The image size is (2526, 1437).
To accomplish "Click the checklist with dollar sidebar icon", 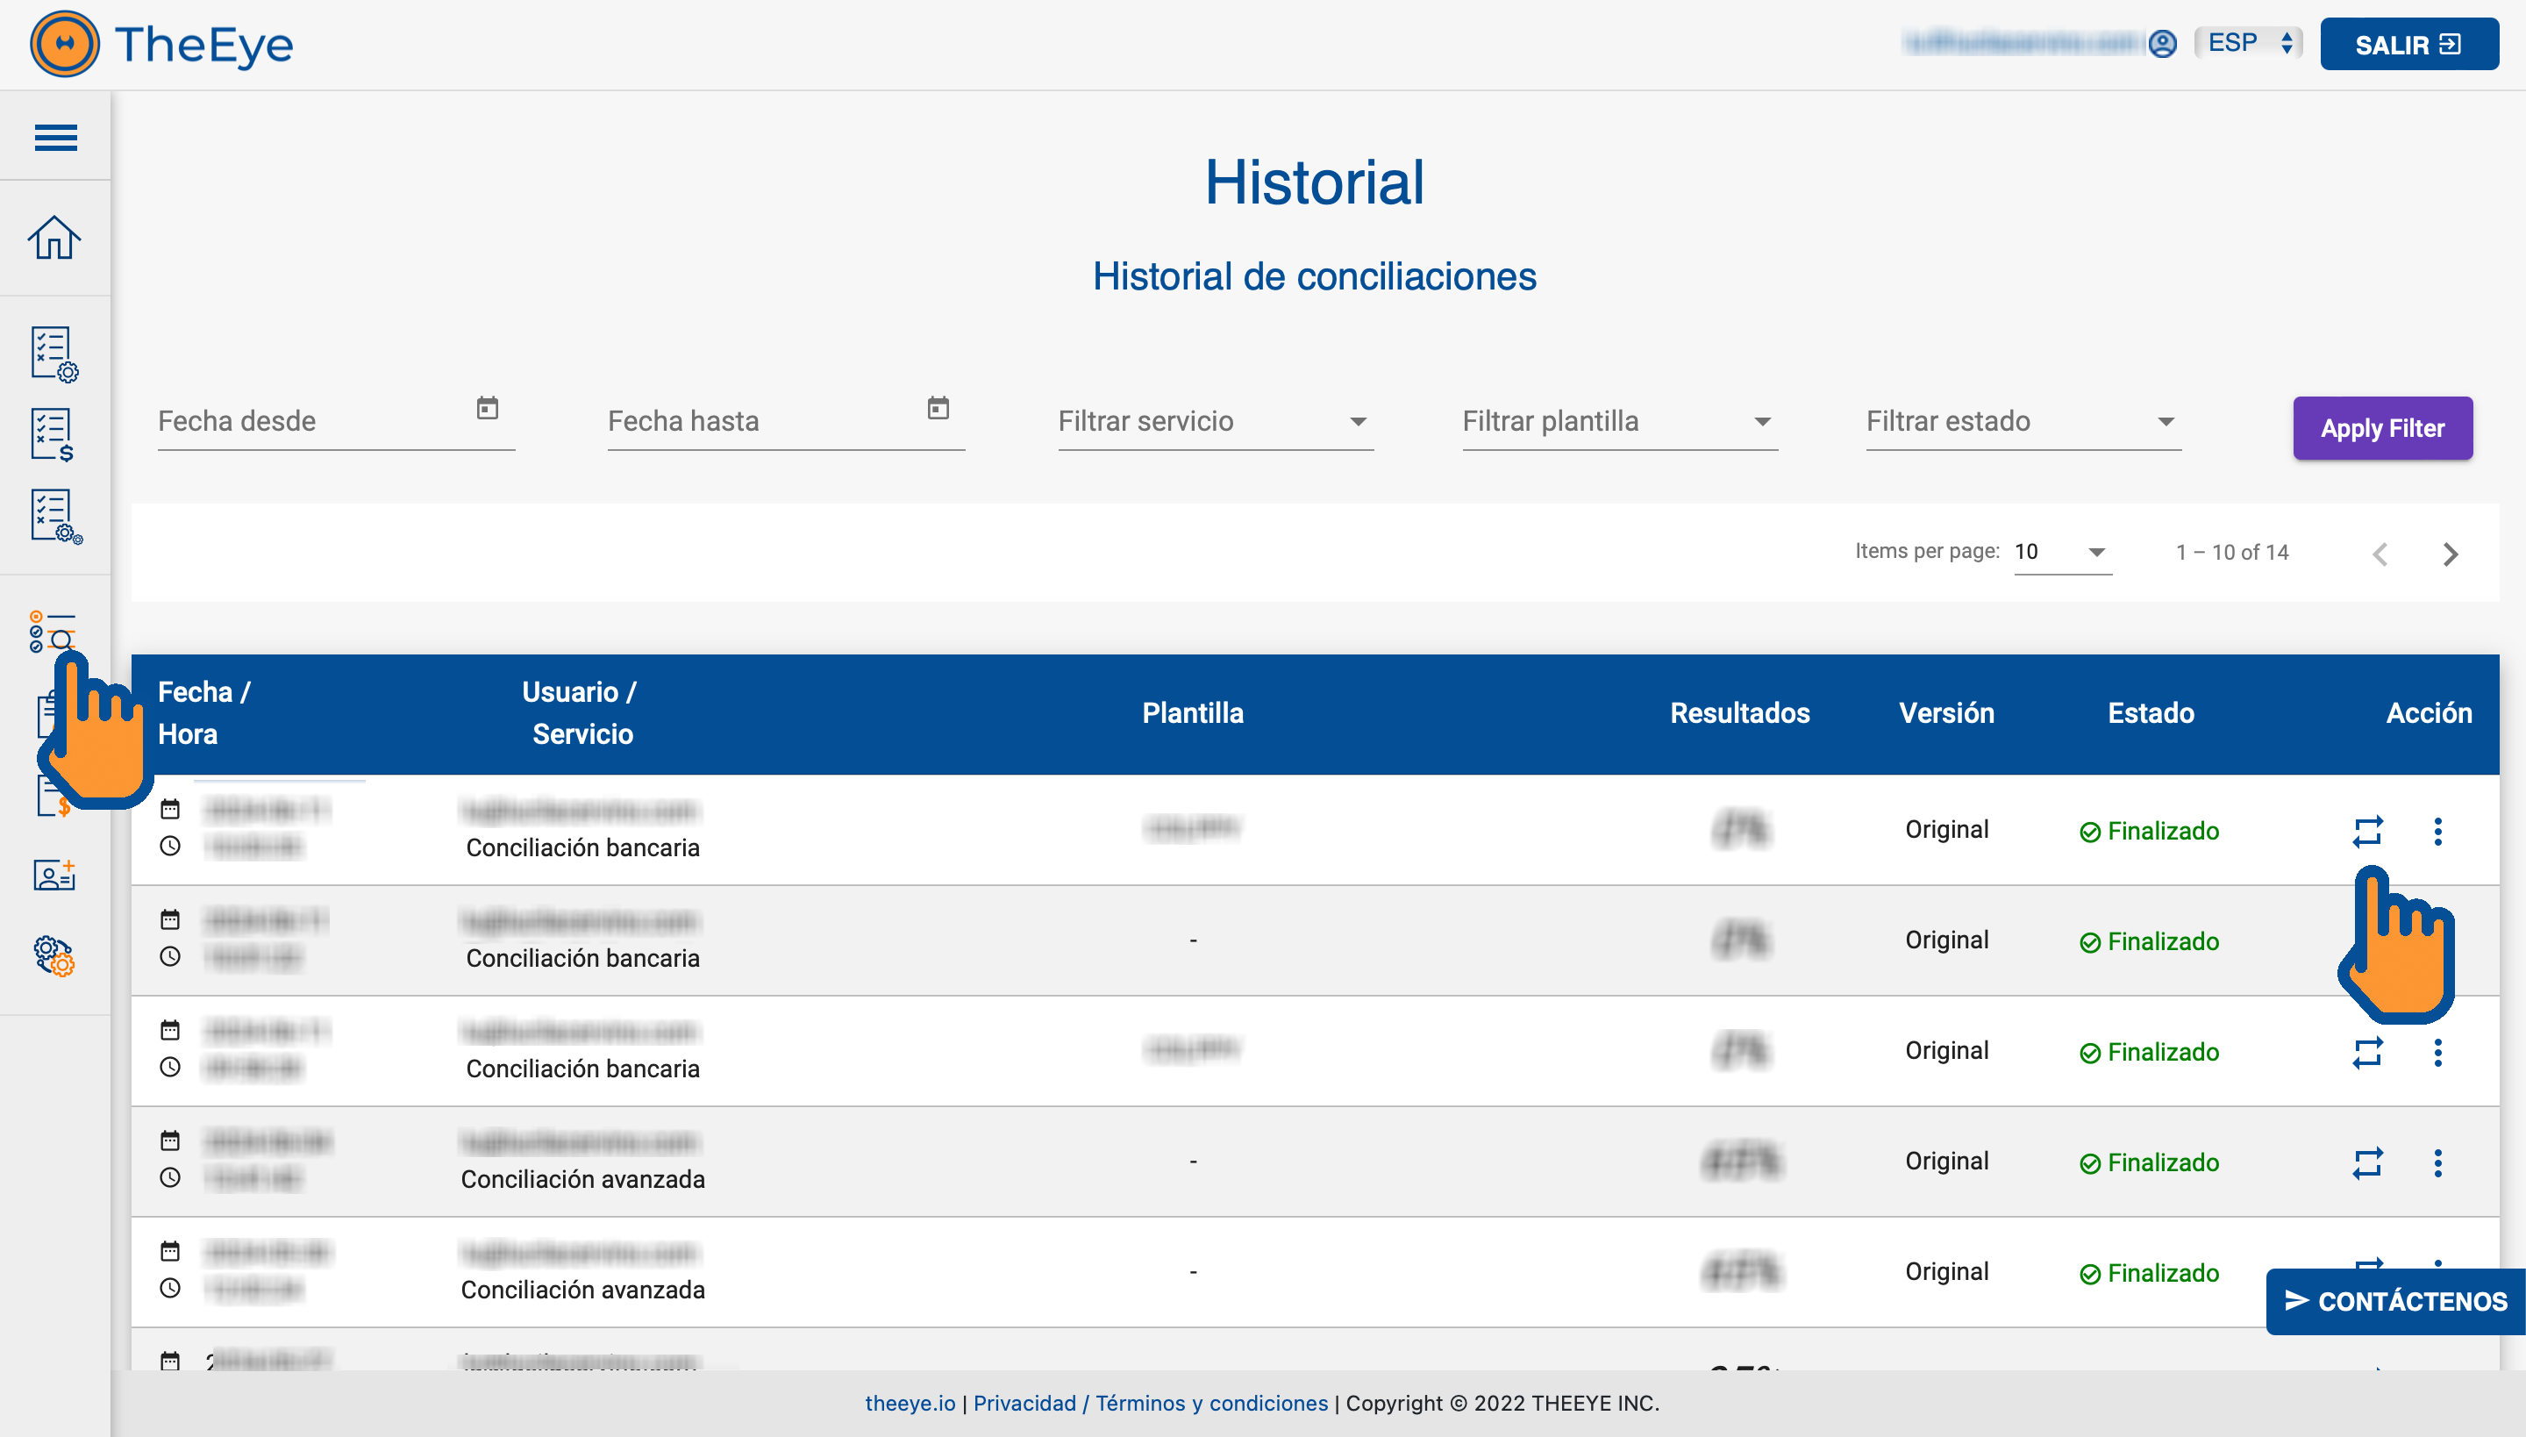I will pos(53,435).
